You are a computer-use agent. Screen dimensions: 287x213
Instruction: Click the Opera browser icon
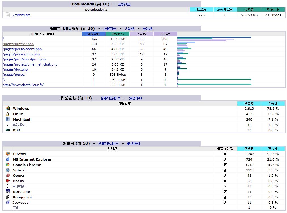coord(8,175)
